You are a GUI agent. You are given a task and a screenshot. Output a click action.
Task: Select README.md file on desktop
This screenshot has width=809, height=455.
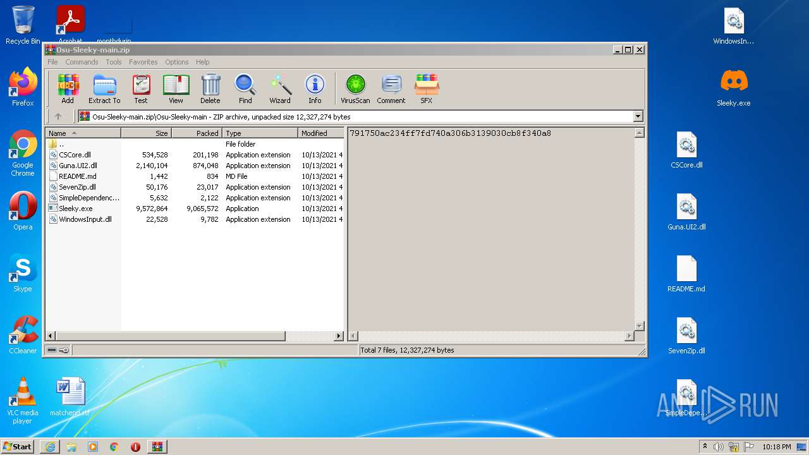686,274
